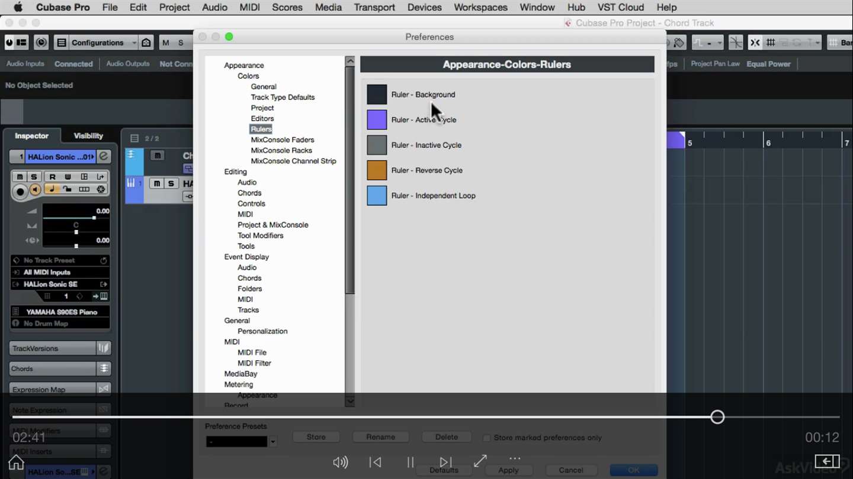Open the VST Cloud menu
The height and width of the screenshot is (479, 853).
point(621,8)
